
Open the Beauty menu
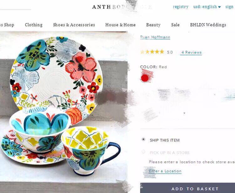pyautogui.click(x=153, y=25)
